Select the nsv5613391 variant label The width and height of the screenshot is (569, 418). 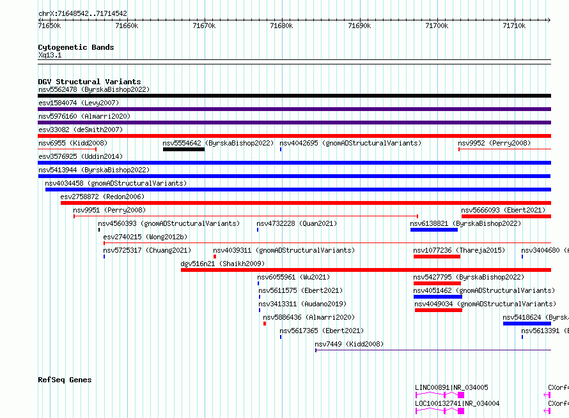coord(545,331)
